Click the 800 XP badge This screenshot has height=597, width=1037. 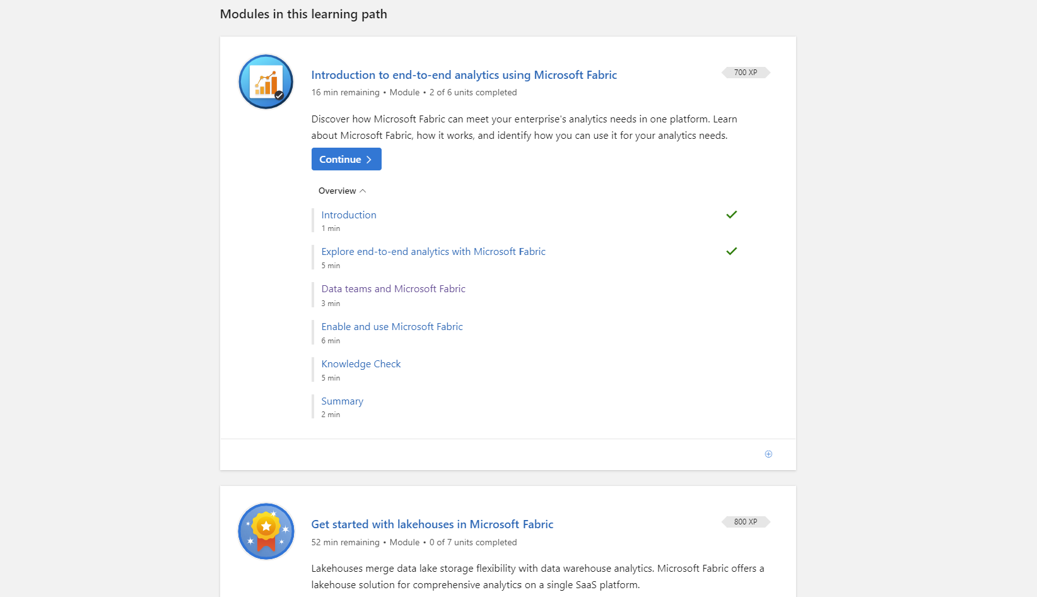pos(746,522)
